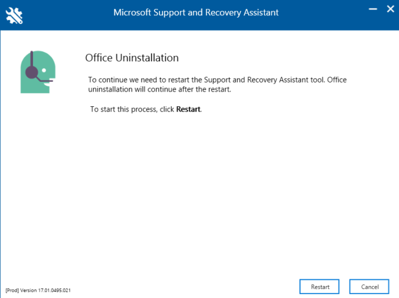This screenshot has width=399, height=298.
Task: Minimize the Support and Recovery Assistant window
Action: [x=372, y=11]
